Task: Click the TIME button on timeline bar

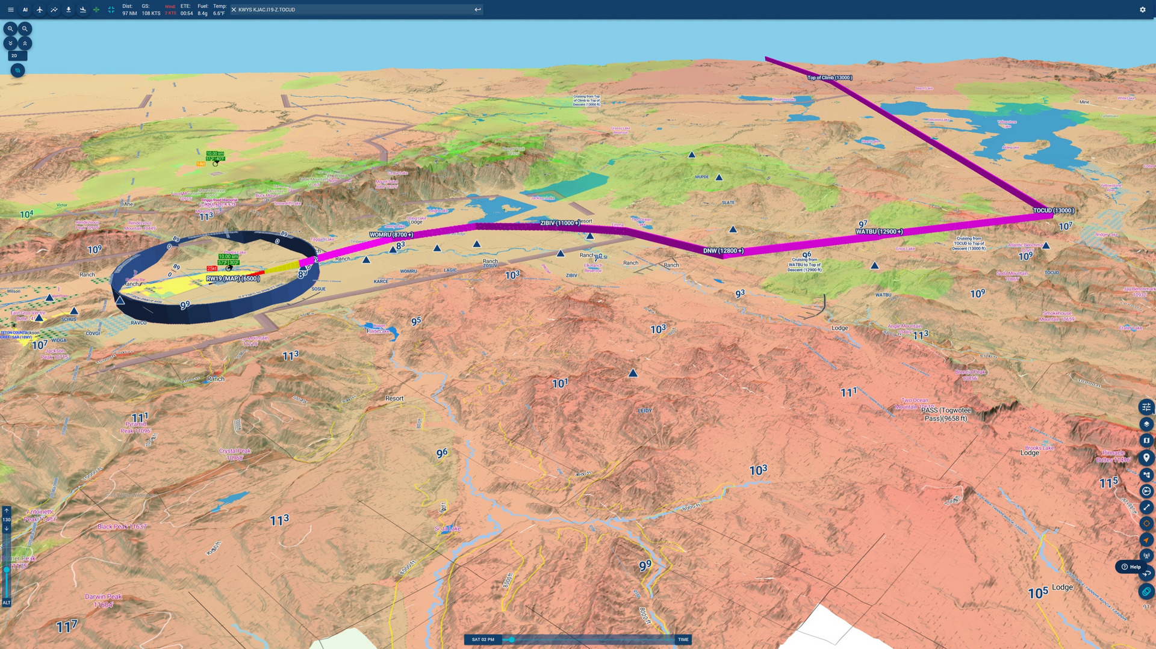Action: pos(683,639)
